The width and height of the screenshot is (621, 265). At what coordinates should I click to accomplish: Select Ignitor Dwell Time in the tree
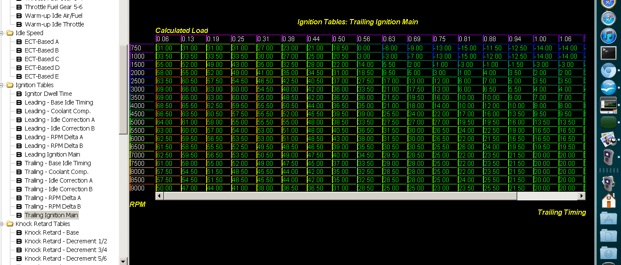[48, 94]
